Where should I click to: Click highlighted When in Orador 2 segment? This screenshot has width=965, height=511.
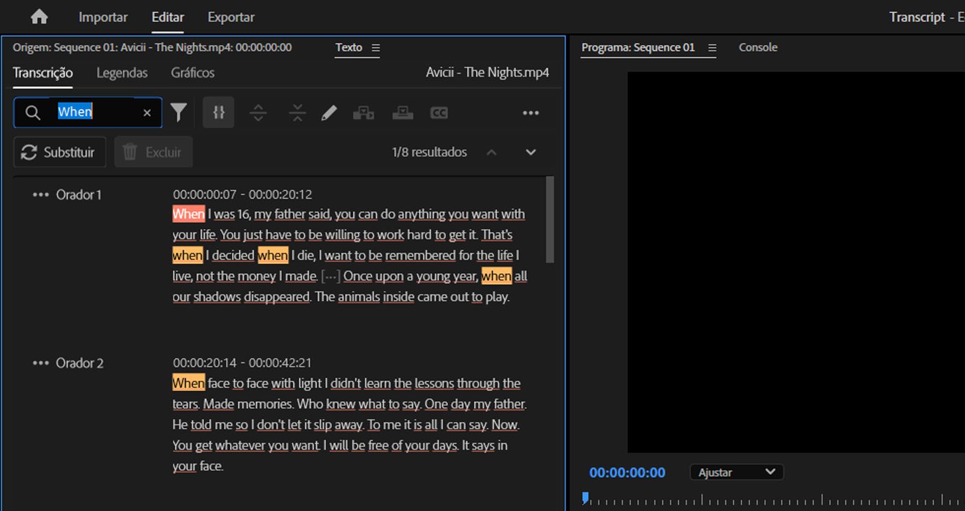click(x=189, y=383)
